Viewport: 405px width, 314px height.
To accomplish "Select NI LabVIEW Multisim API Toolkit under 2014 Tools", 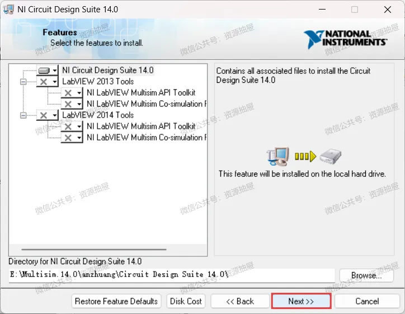I will coord(141,126).
